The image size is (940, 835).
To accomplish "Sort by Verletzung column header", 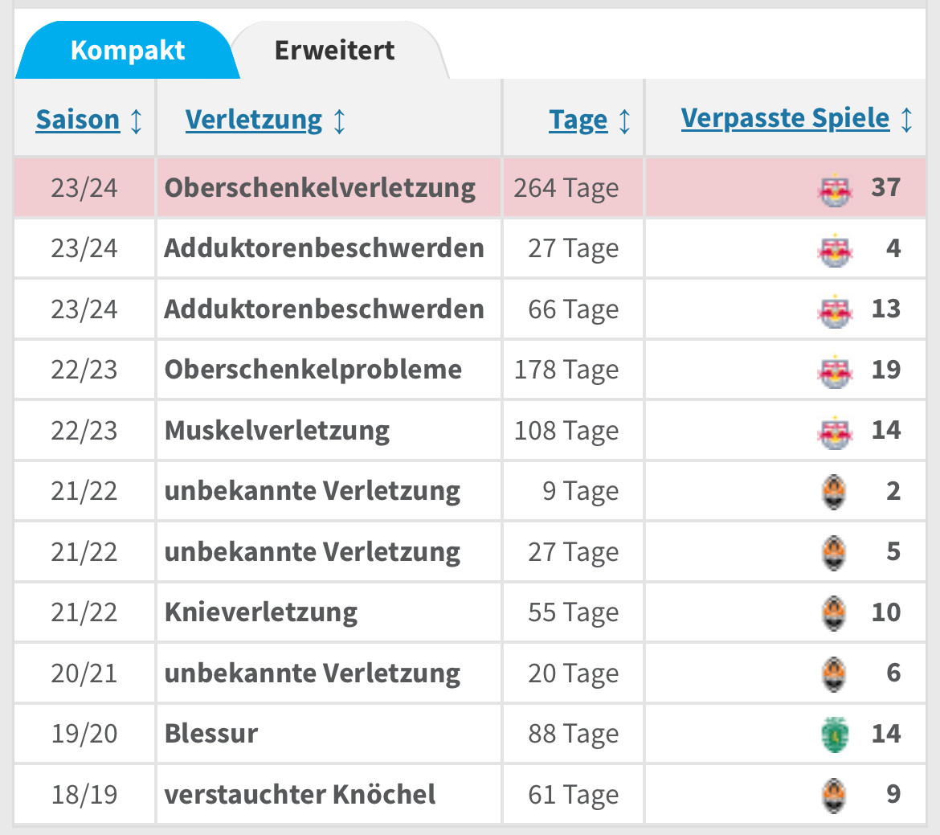I will click(x=253, y=120).
